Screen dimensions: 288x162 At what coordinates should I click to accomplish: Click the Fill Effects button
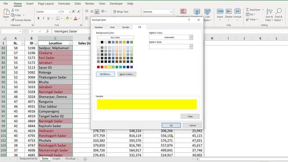click(105, 74)
